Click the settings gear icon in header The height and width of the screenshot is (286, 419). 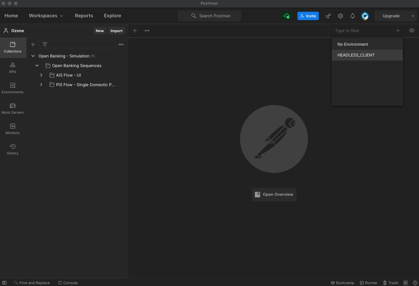click(x=340, y=16)
